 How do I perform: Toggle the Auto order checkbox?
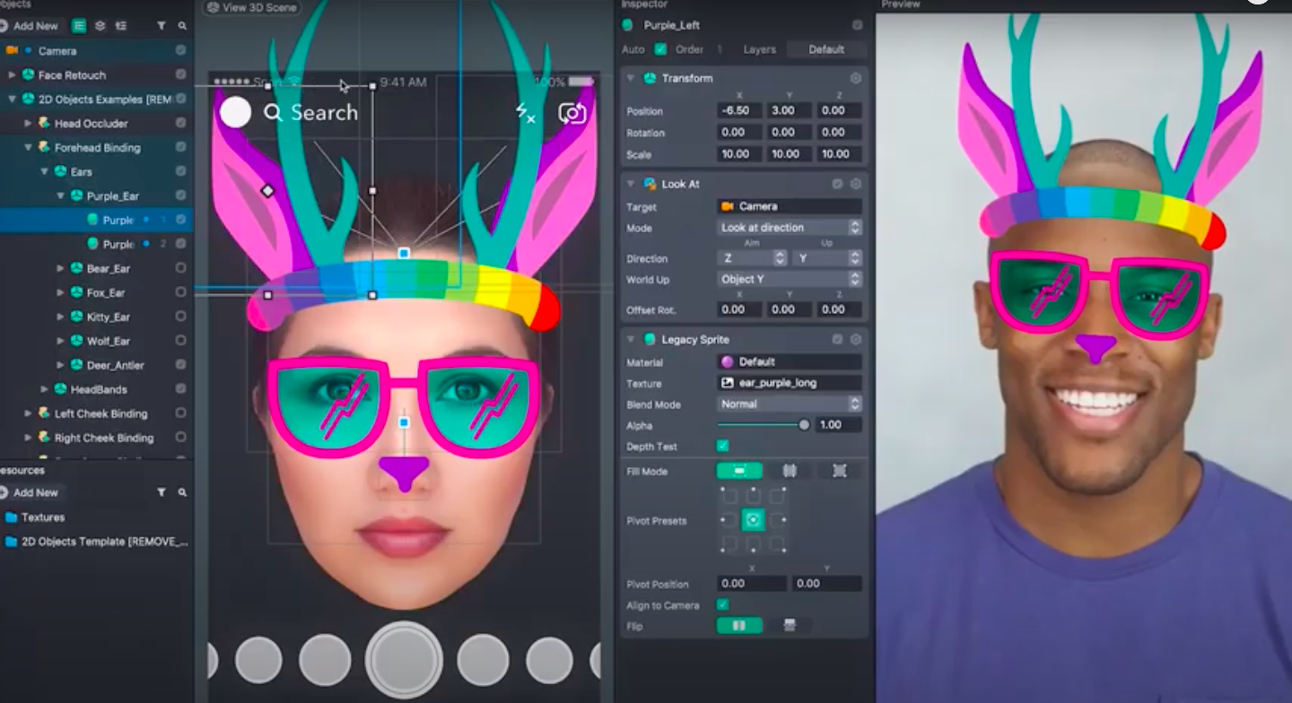(660, 49)
